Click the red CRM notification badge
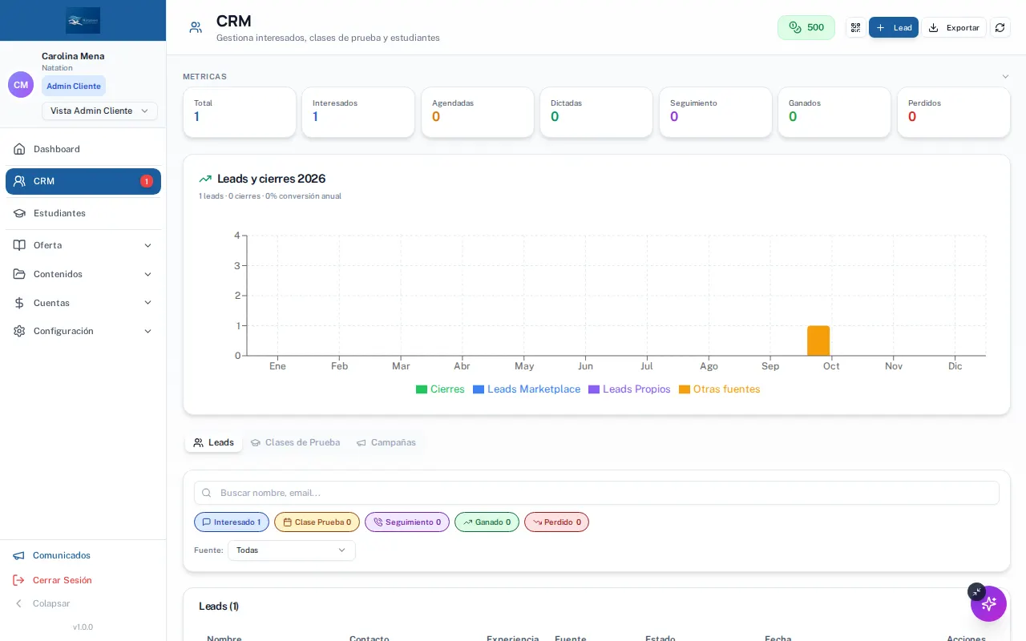1026x641 pixels. [147, 181]
